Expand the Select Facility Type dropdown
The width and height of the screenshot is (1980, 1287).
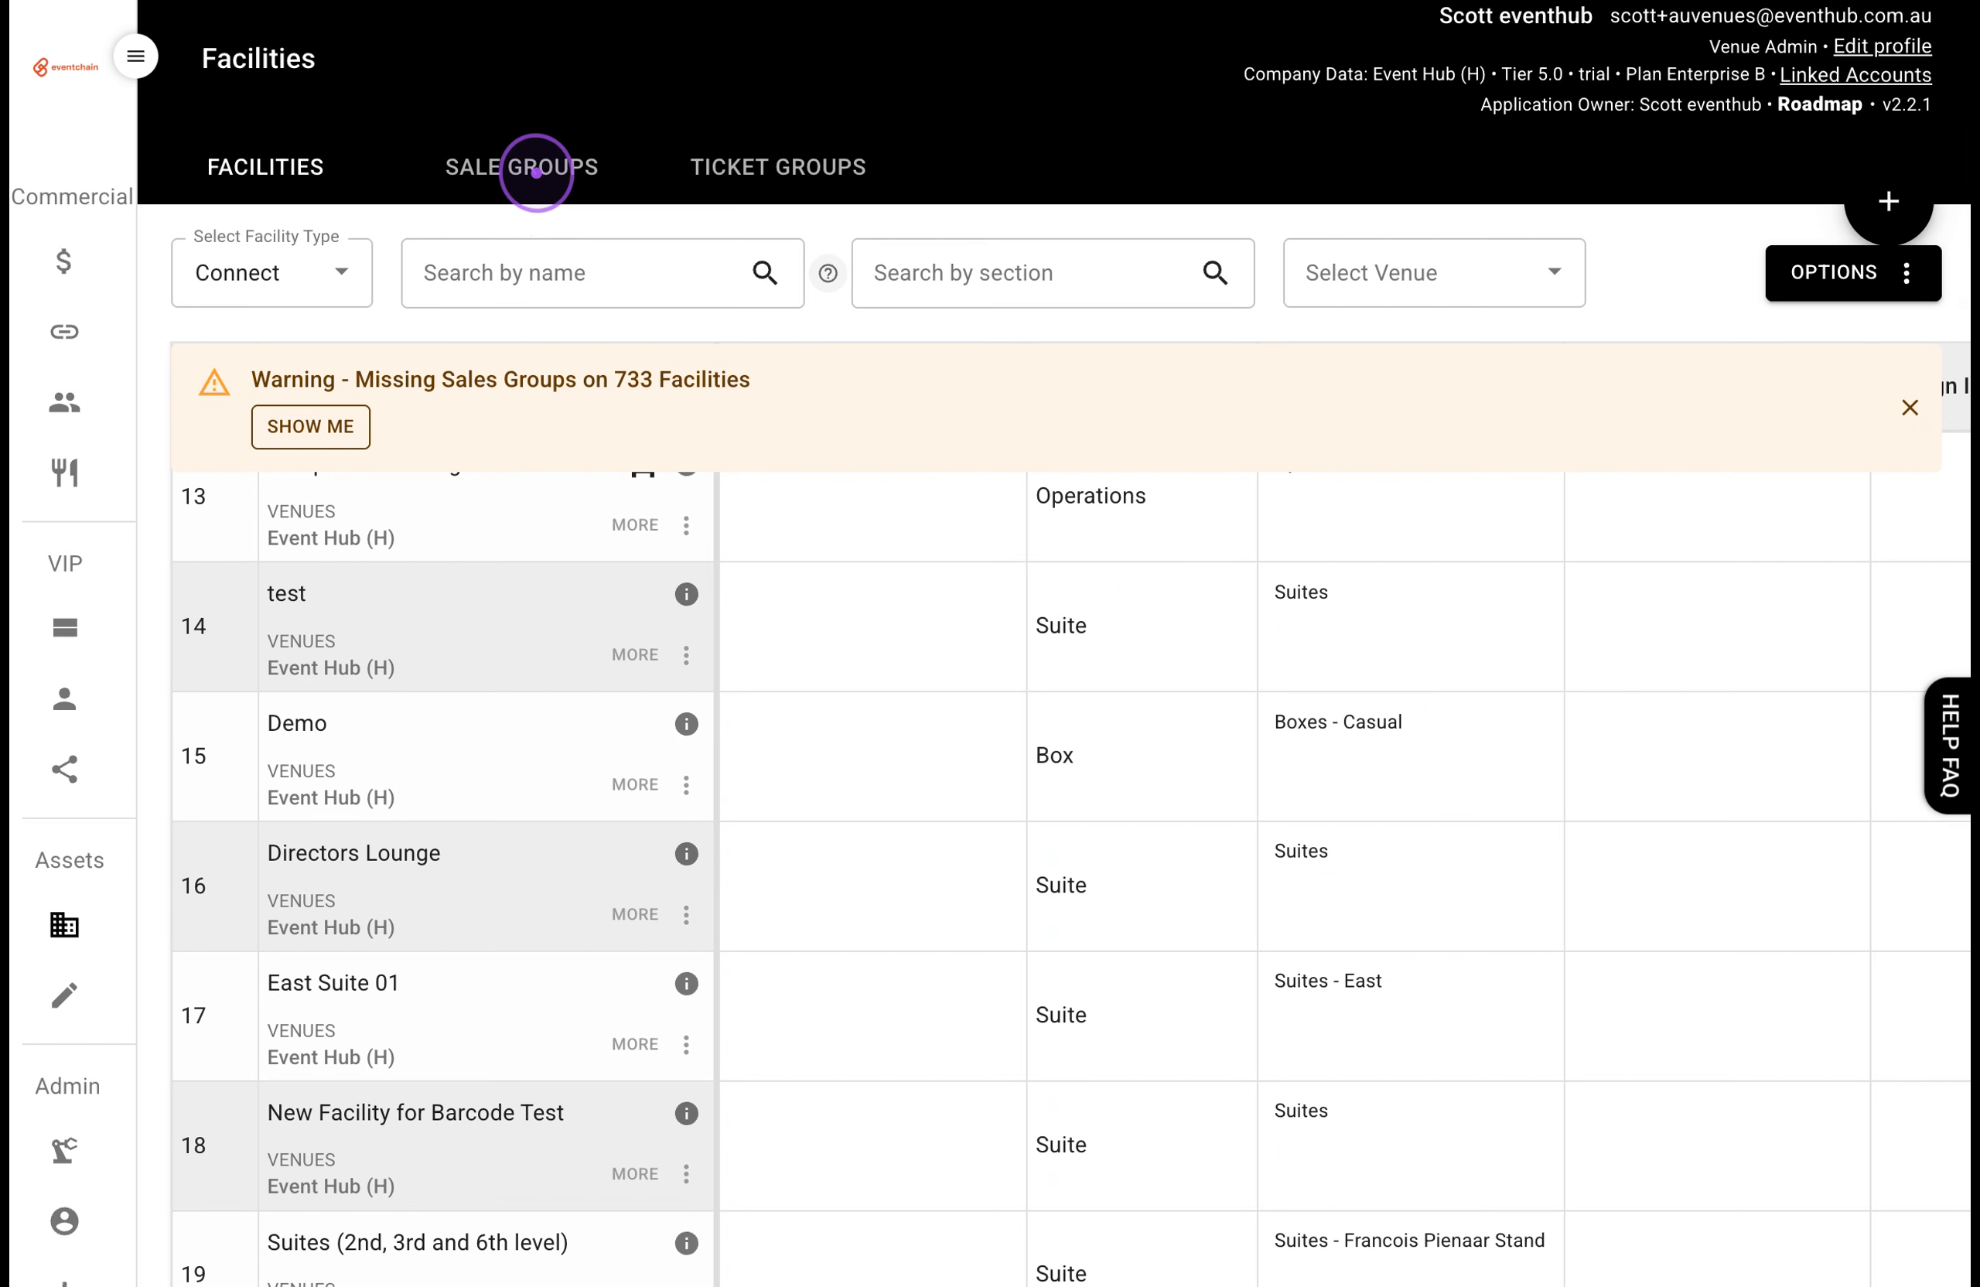(x=272, y=273)
